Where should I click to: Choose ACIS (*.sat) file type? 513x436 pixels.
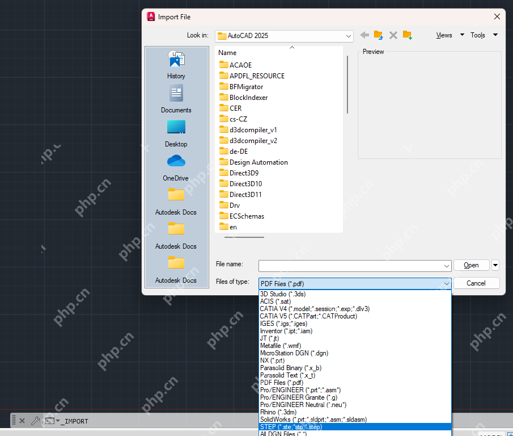[355, 301]
